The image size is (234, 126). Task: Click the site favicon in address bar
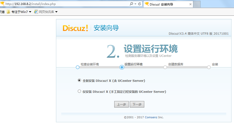coord(2,3)
